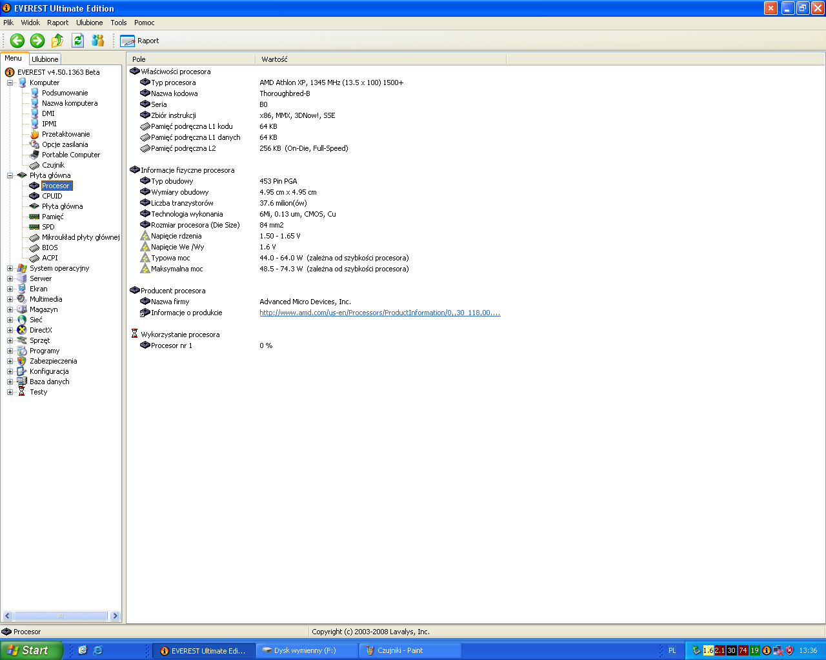This screenshot has width=826, height=660.
Task: Expand the DirectX tree node
Action: pos(10,330)
